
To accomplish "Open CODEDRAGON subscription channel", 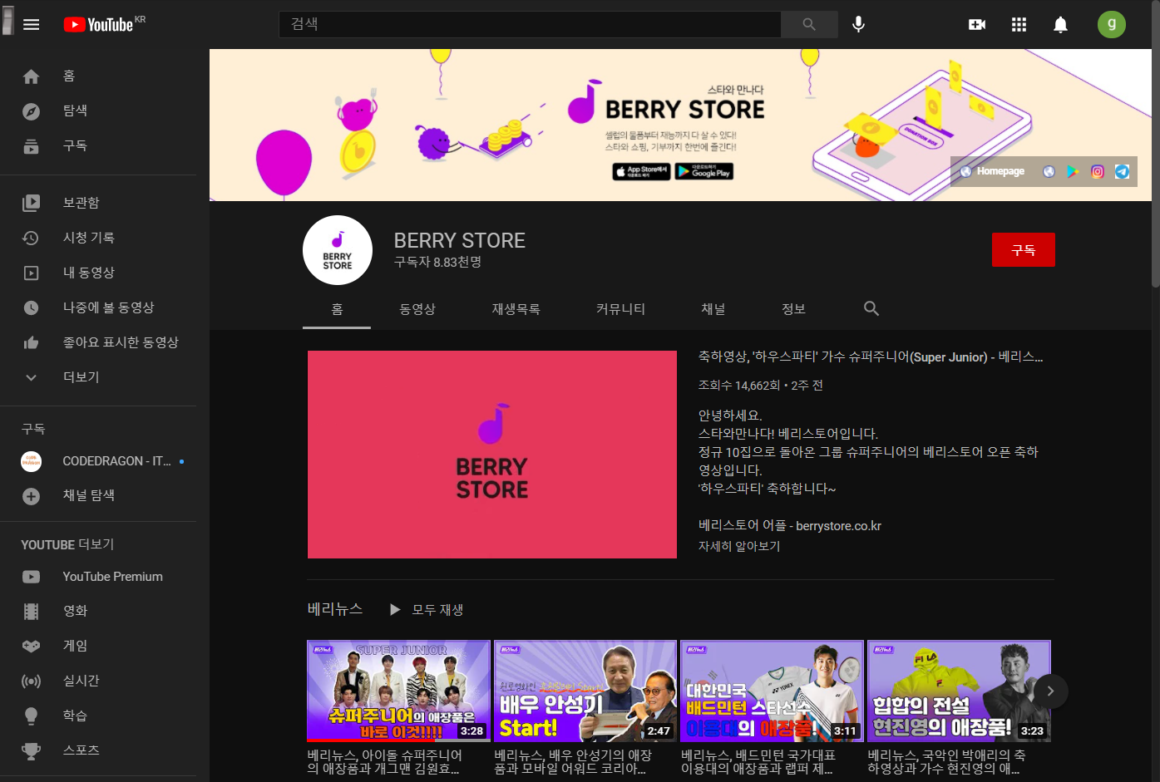I will pyautogui.click(x=98, y=461).
